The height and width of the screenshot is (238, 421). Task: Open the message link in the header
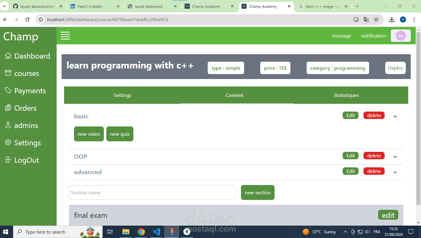[341, 36]
